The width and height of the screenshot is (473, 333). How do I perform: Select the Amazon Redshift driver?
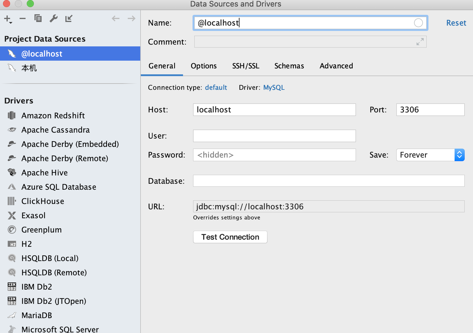70,115
